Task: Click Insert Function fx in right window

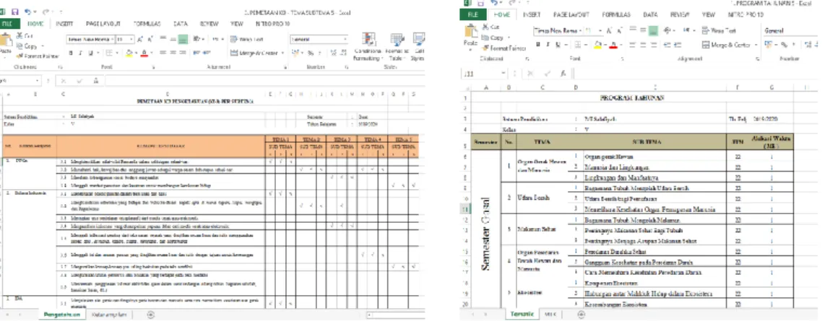Action: point(563,74)
